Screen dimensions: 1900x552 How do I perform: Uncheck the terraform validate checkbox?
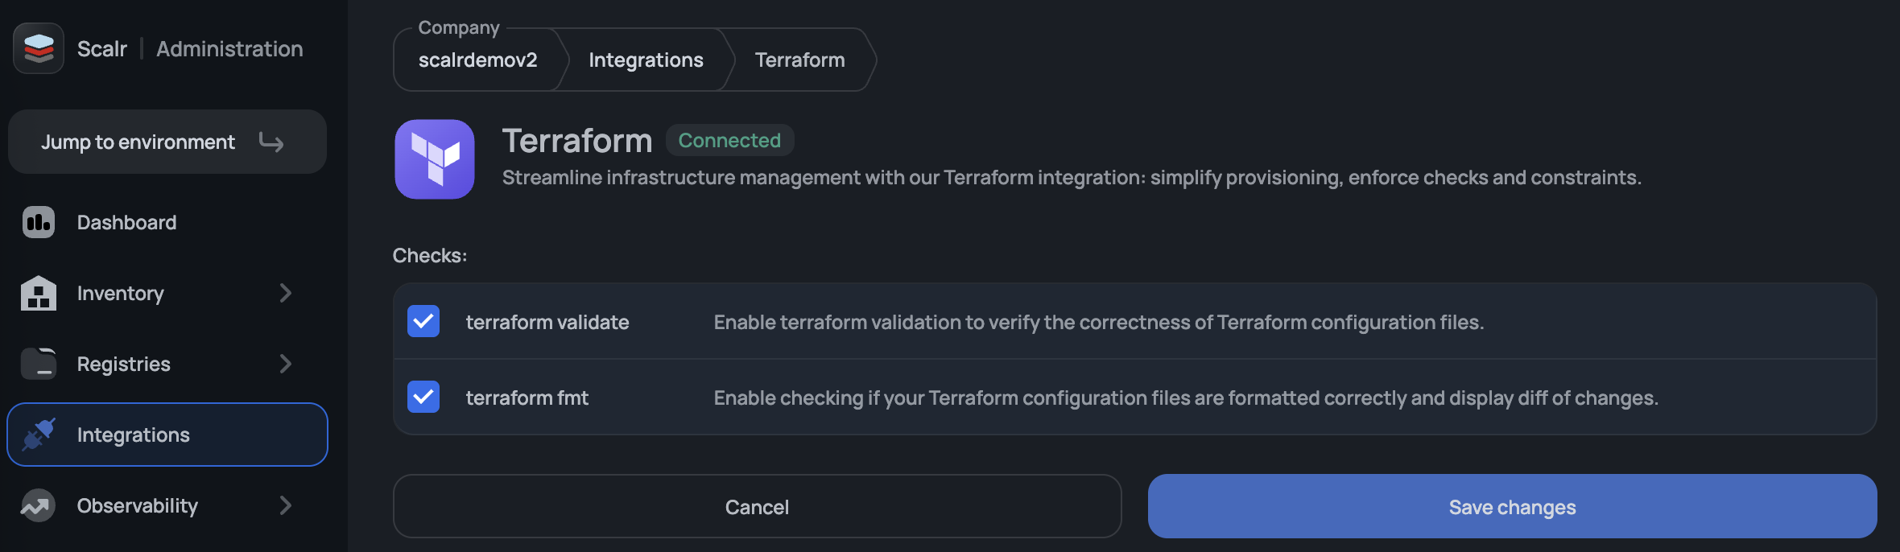423,321
